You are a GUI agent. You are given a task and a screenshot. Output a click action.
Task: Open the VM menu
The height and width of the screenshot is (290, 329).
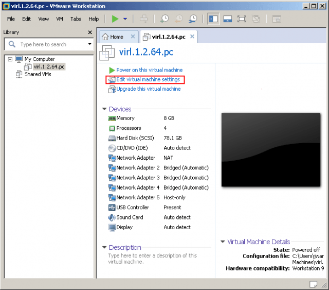coord(60,19)
